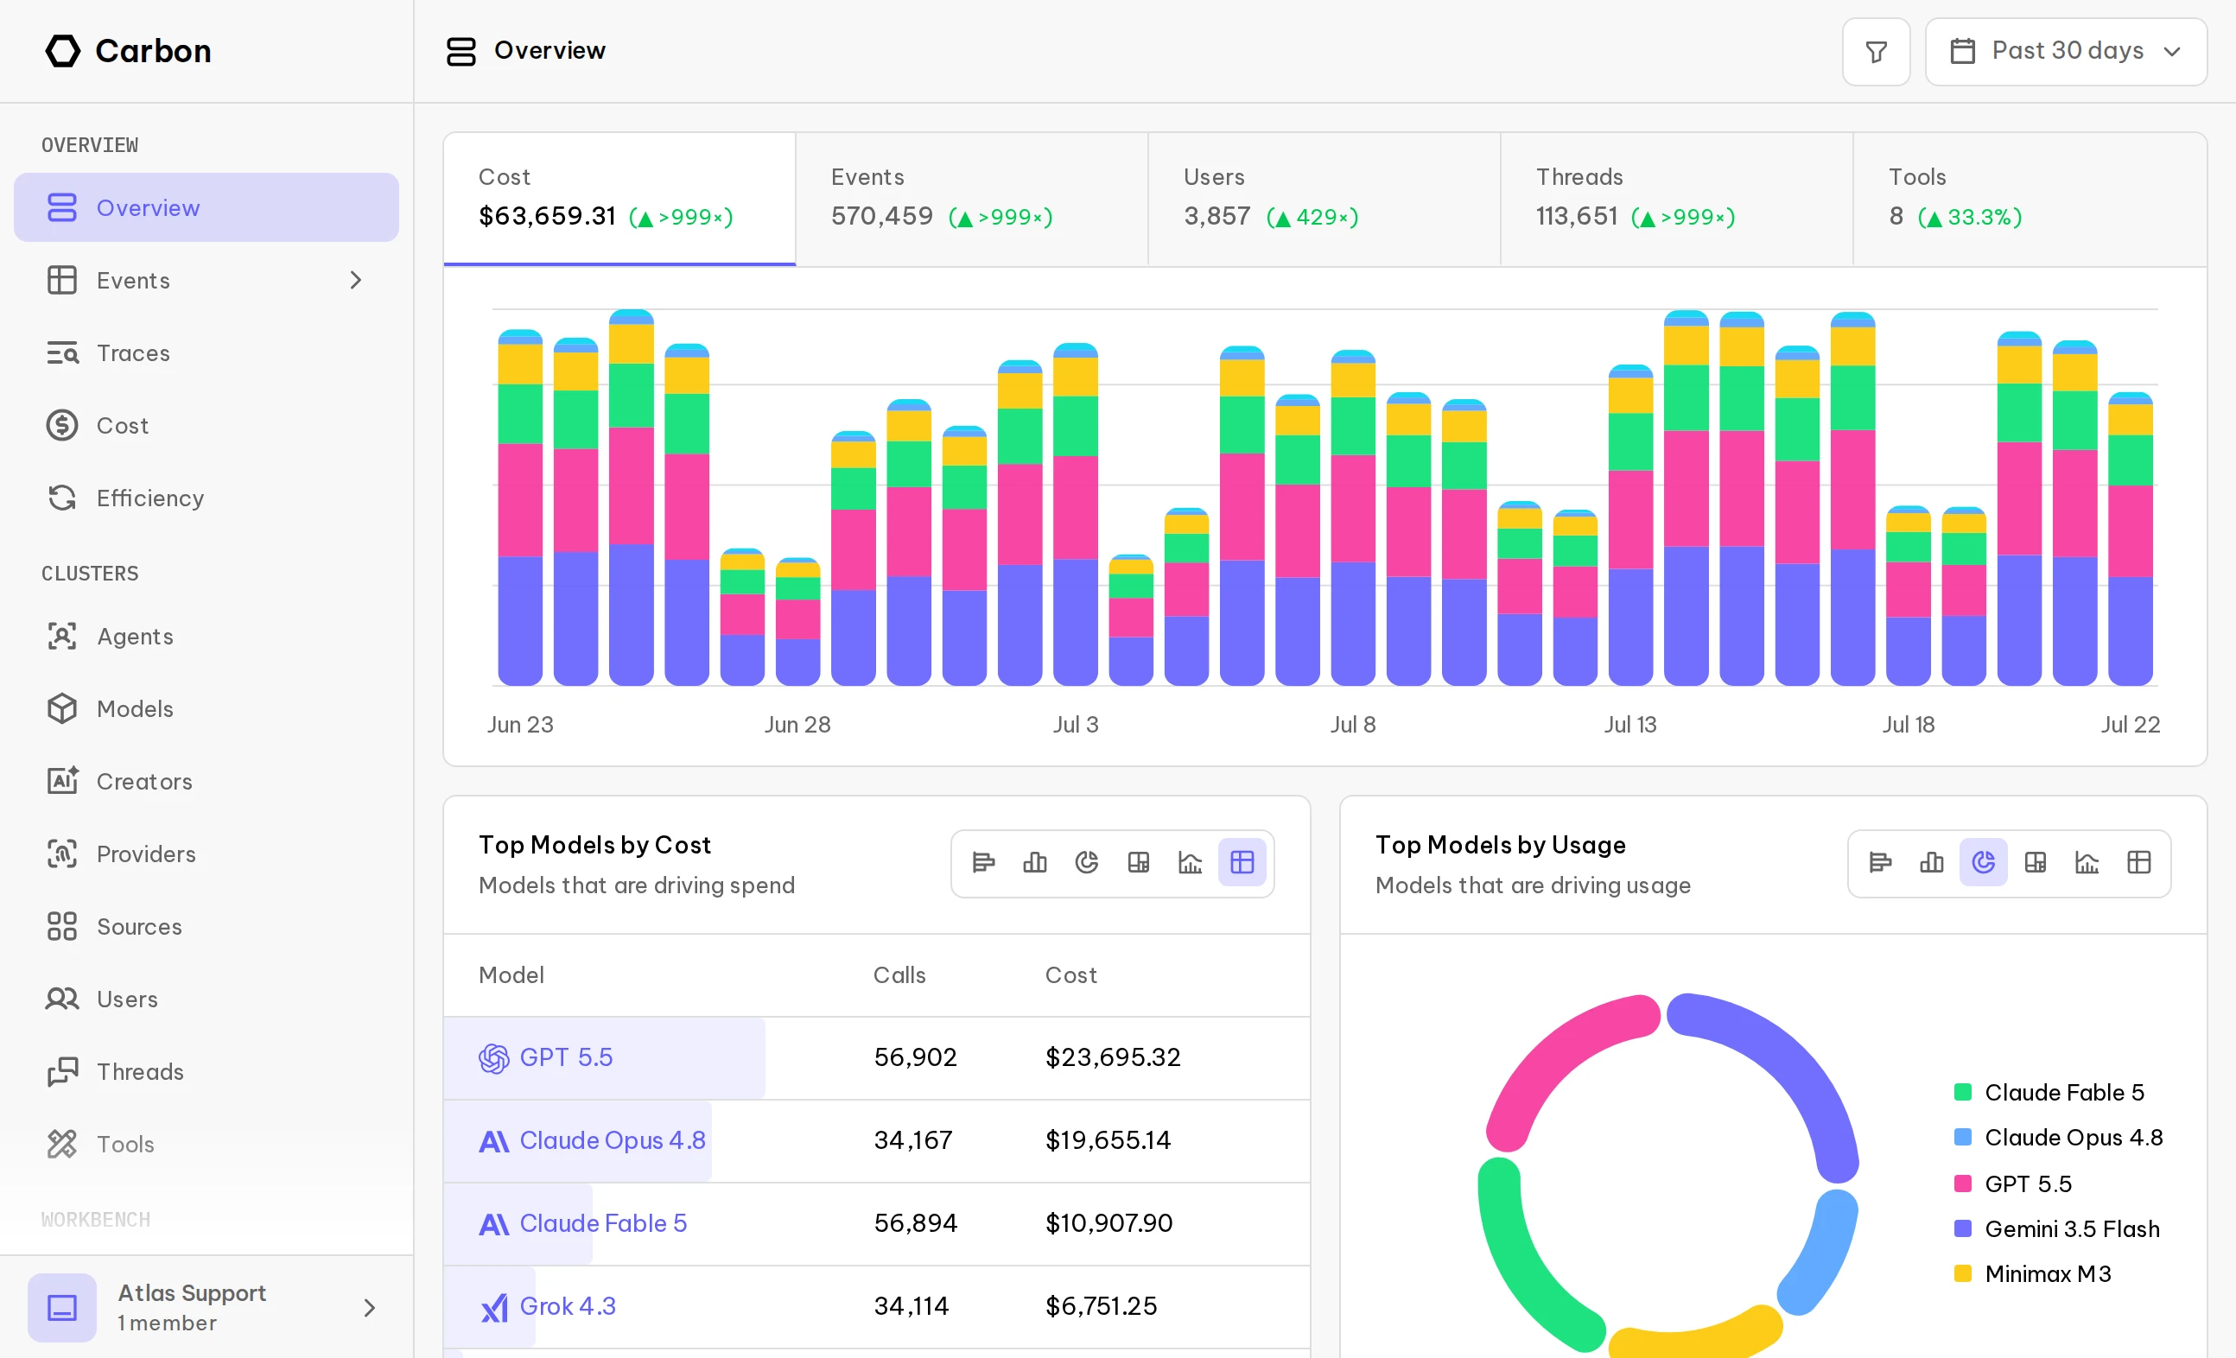Switch to the Users metric tab

pyautogui.click(x=1324, y=199)
